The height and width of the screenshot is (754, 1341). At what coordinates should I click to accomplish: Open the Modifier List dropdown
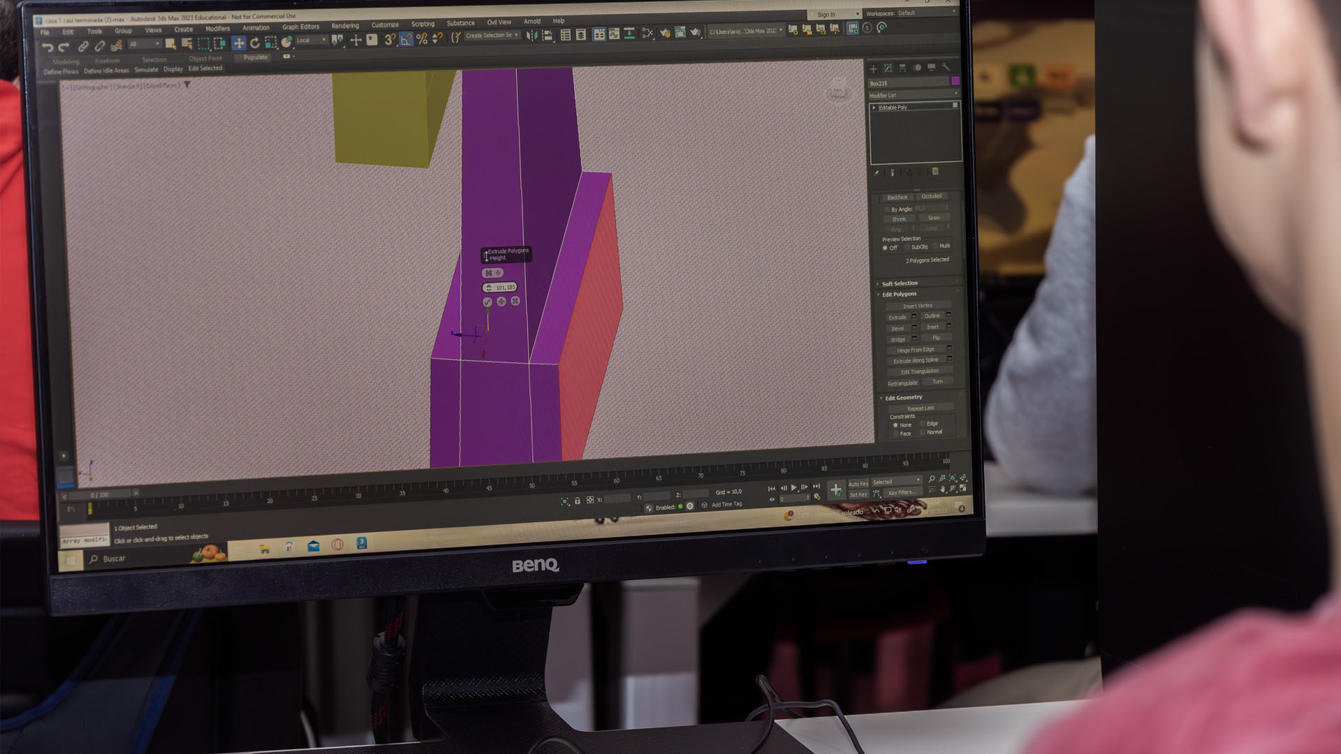[914, 95]
